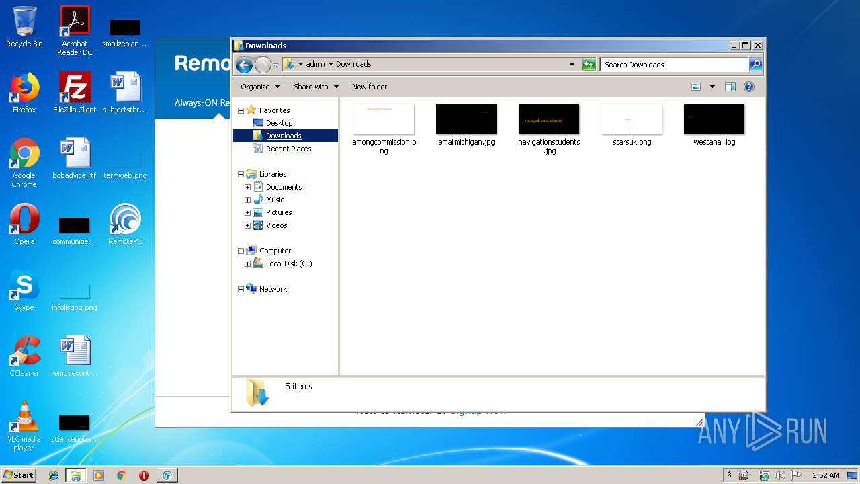Click the Opera desktop icon

tap(24, 225)
